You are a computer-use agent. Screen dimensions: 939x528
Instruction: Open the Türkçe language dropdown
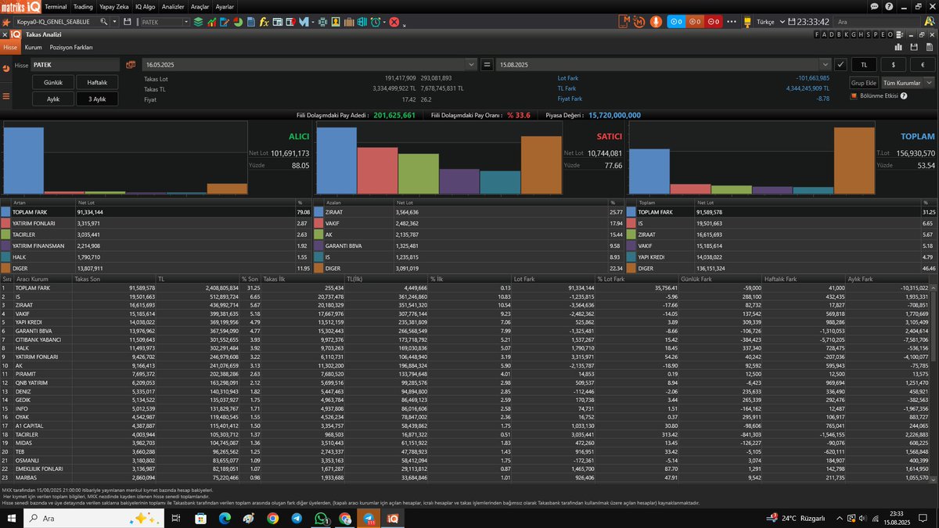[x=770, y=22]
